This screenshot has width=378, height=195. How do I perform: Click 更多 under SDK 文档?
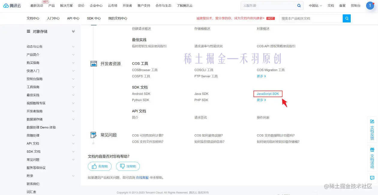(x=261, y=100)
